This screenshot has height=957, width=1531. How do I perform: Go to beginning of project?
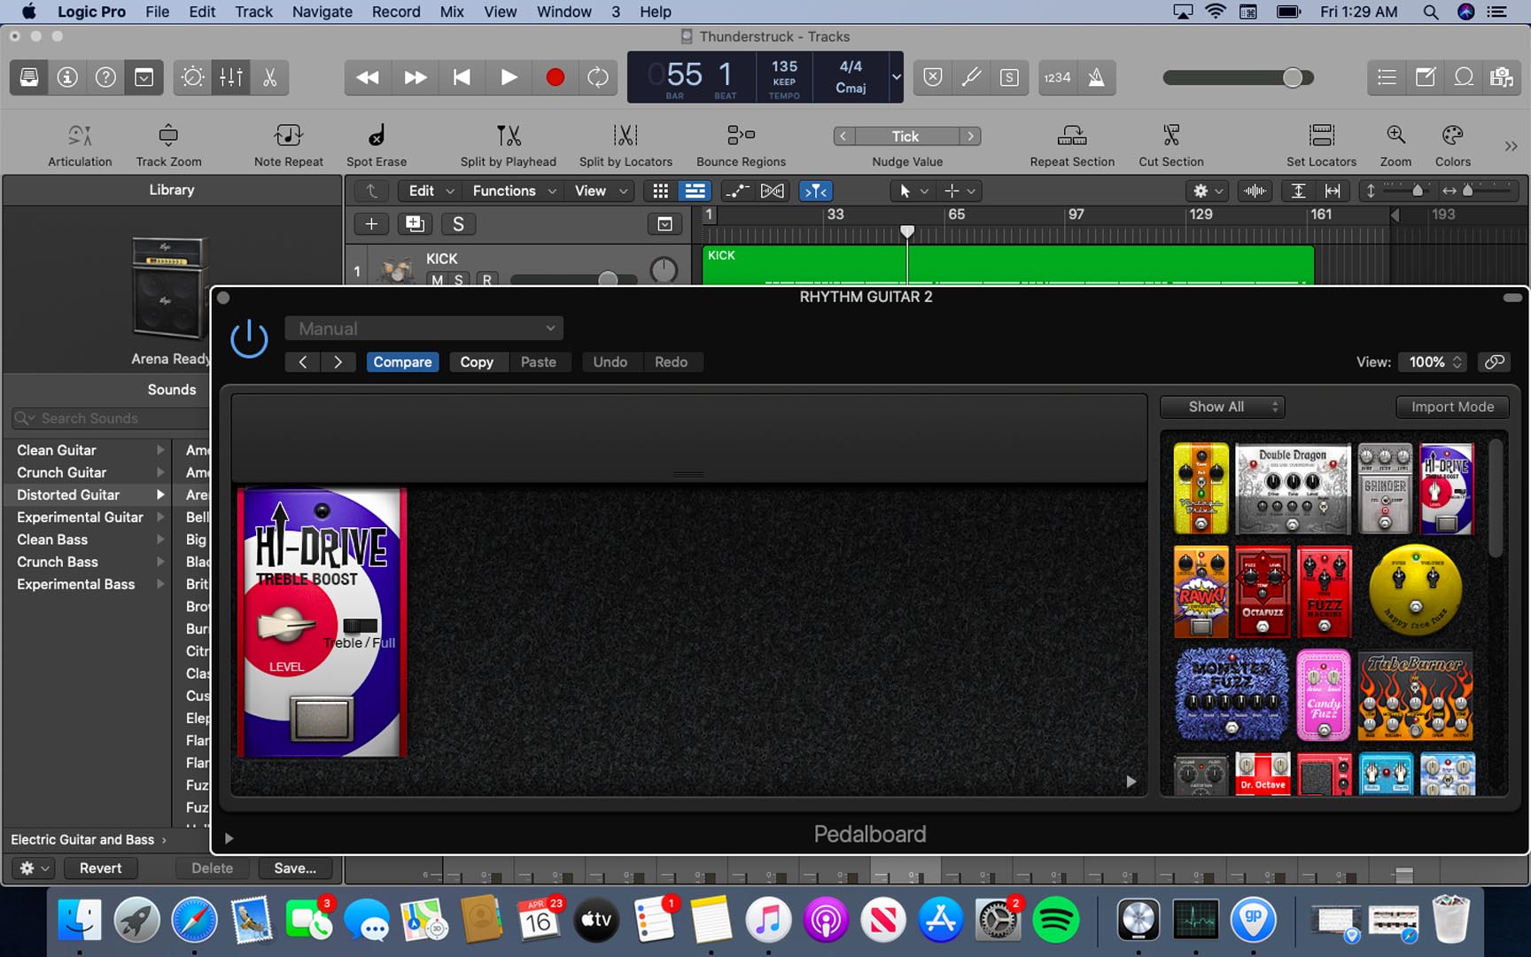pyautogui.click(x=462, y=77)
